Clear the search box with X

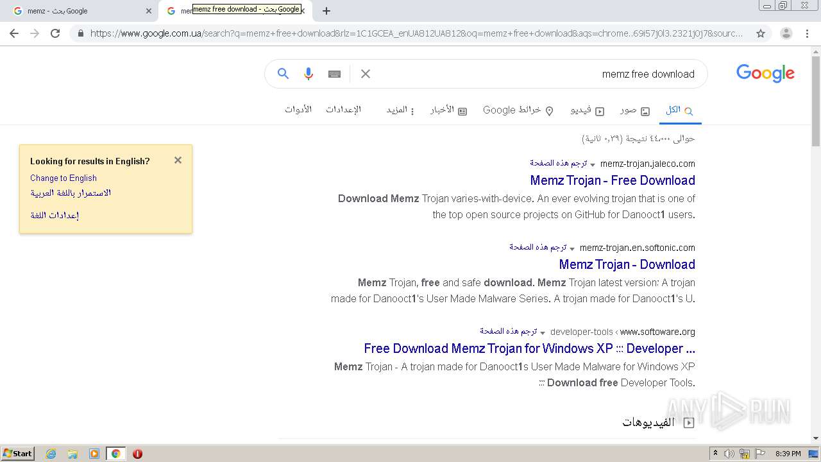(366, 74)
